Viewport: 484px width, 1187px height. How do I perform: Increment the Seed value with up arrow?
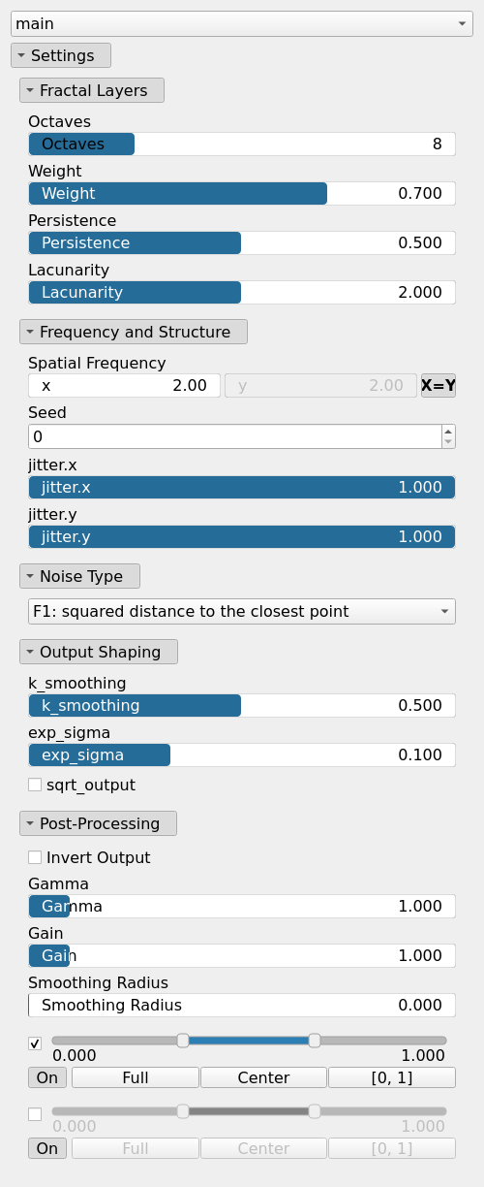[447, 431]
